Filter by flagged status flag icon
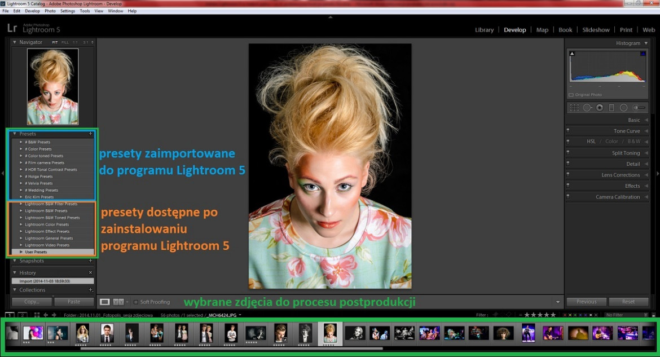660x357 pixels. [x=495, y=315]
